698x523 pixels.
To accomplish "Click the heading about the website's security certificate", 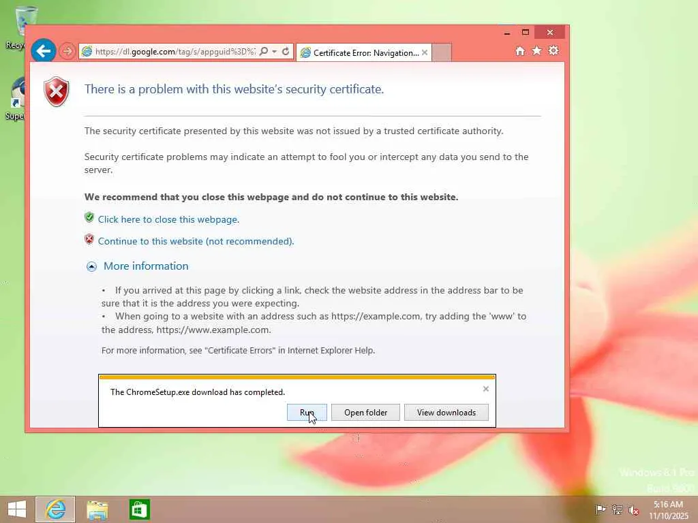I will point(234,89).
